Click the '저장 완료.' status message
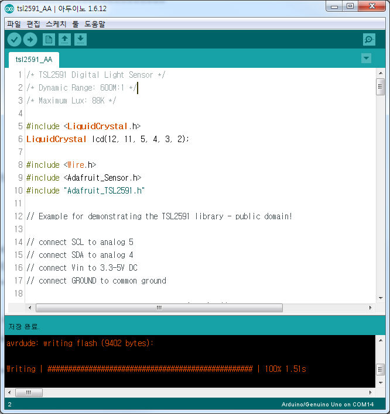The height and width of the screenshot is (414, 390). pyautogui.click(x=24, y=327)
